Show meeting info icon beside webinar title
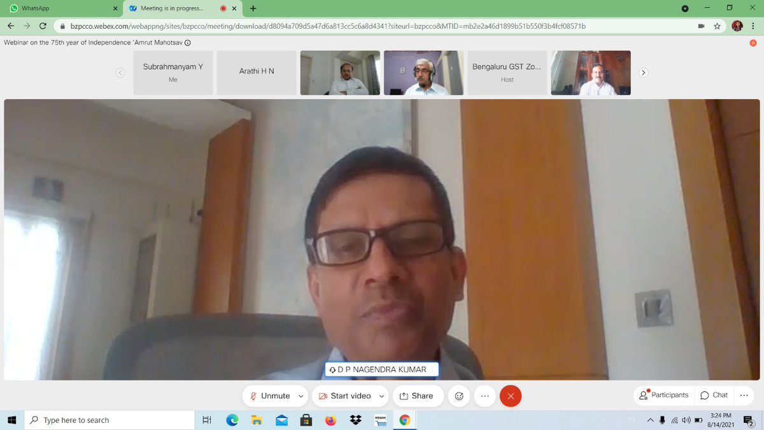This screenshot has height=430, width=764. coord(187,43)
